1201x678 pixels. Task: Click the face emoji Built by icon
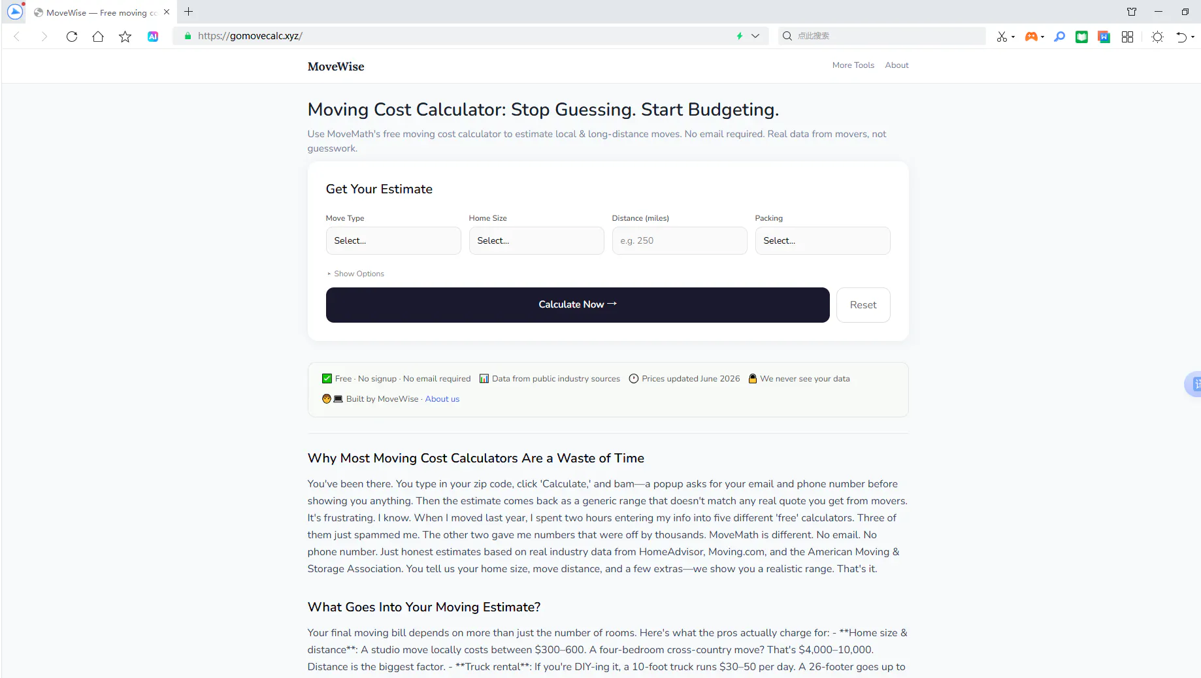pos(327,399)
